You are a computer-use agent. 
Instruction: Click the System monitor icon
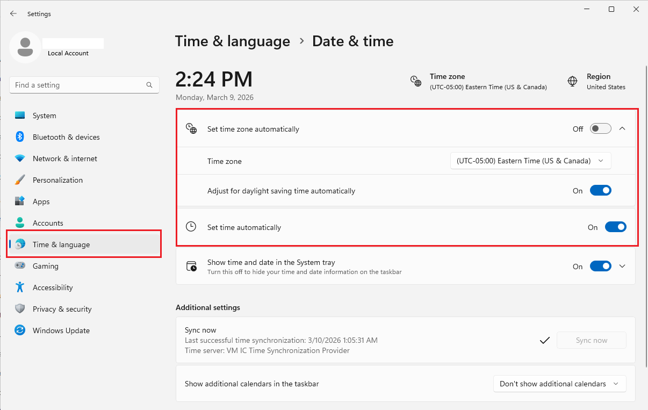20,116
